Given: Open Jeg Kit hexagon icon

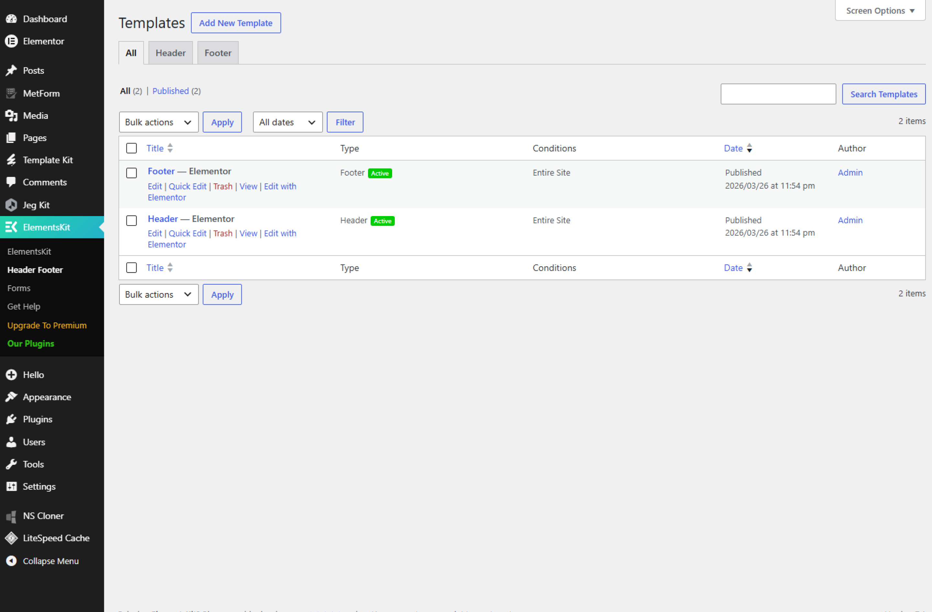Looking at the screenshot, I should pyautogui.click(x=11, y=205).
